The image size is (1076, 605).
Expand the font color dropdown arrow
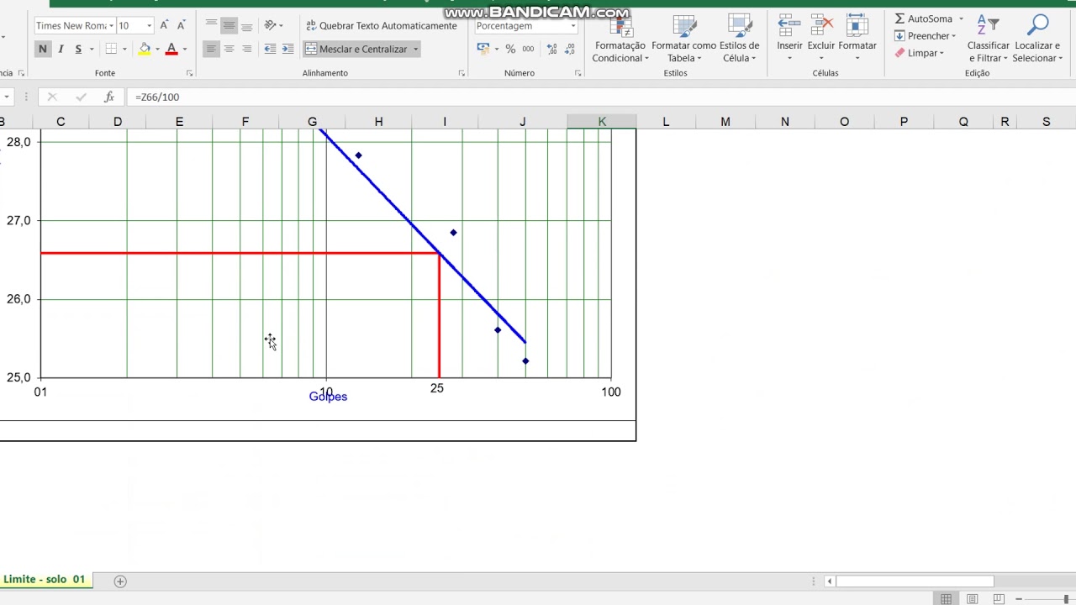tap(185, 50)
